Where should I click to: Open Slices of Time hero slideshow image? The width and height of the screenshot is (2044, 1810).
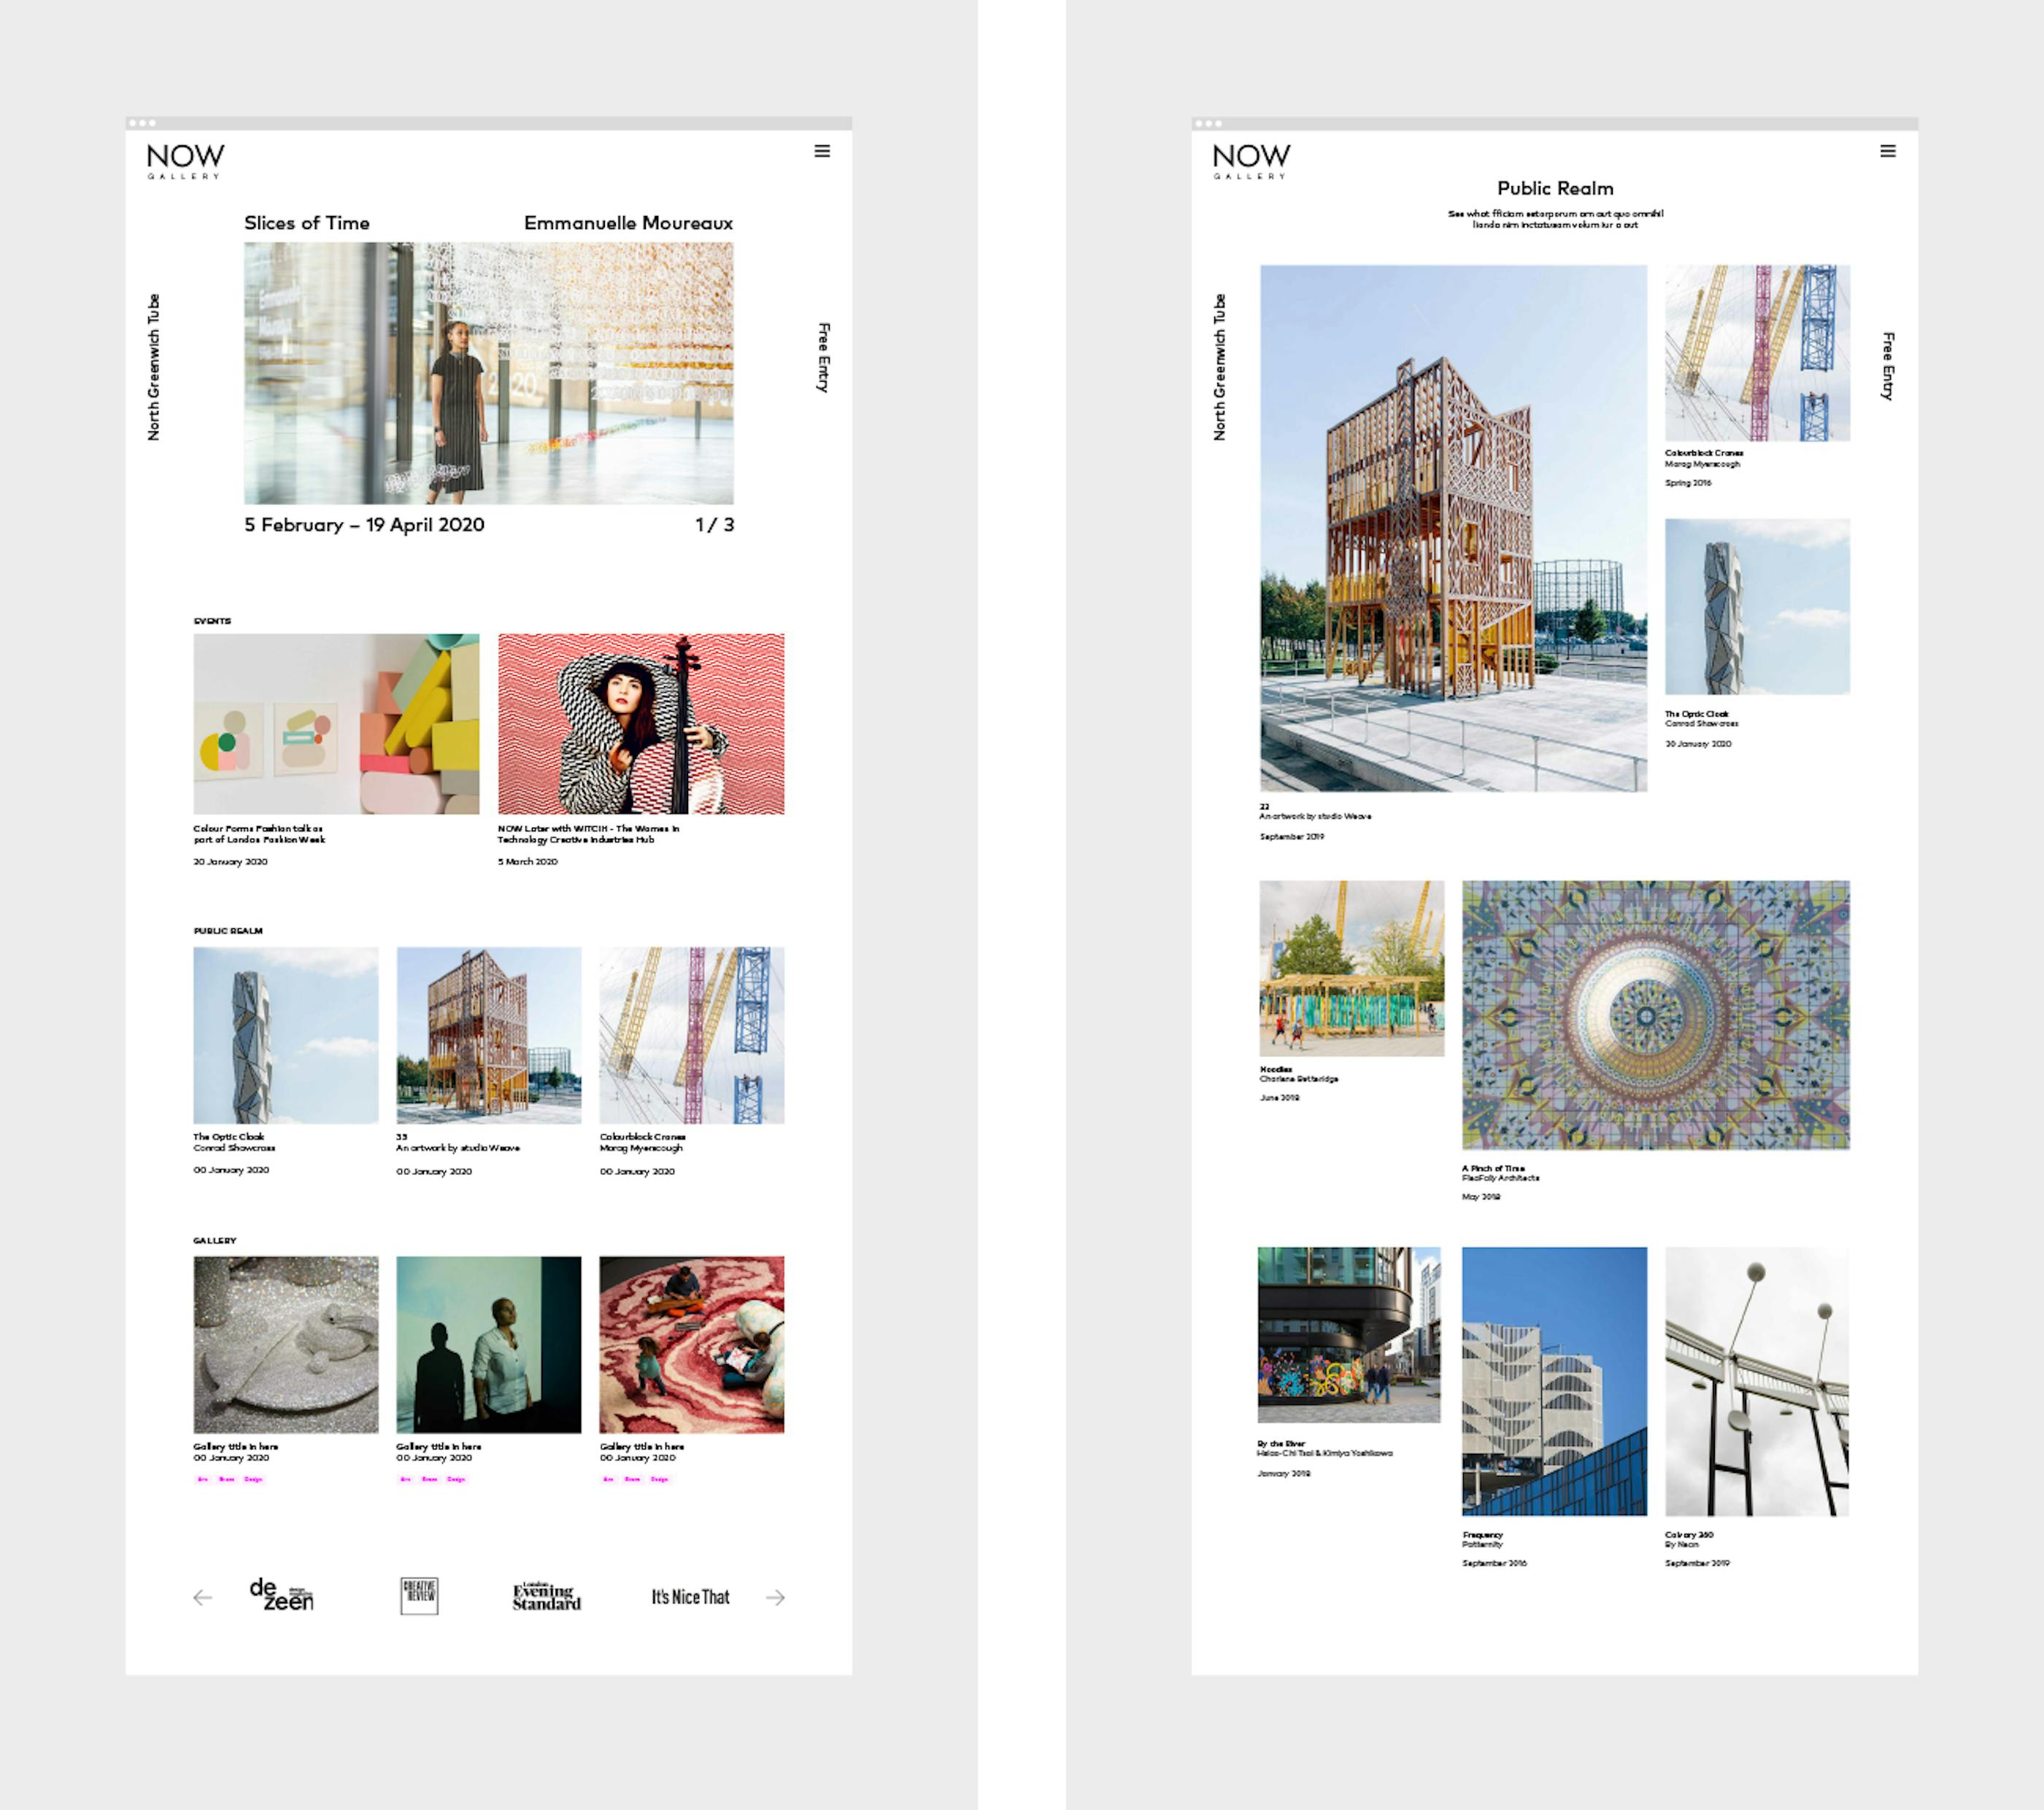point(488,372)
